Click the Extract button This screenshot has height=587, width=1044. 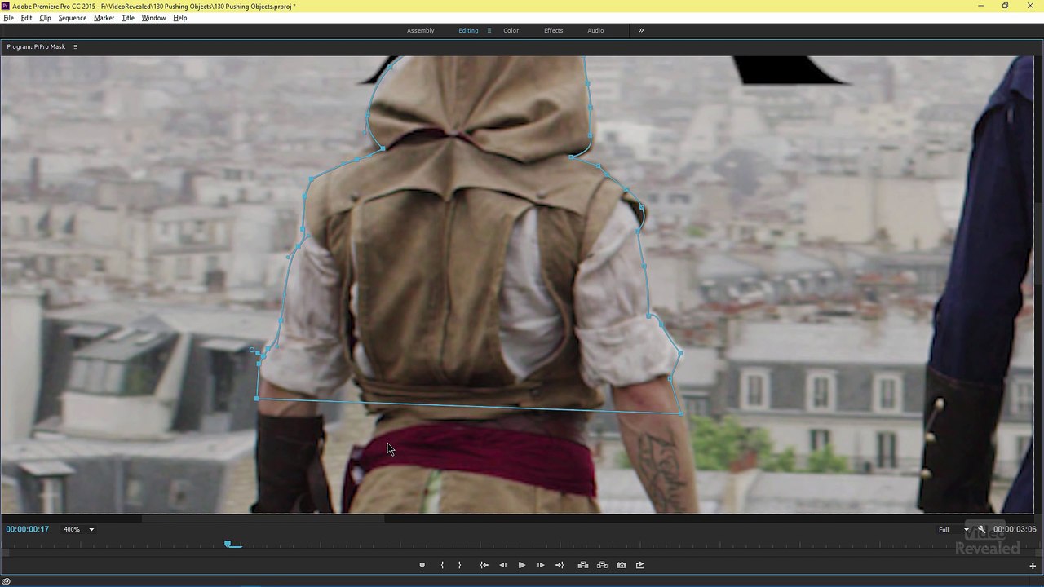point(602,565)
